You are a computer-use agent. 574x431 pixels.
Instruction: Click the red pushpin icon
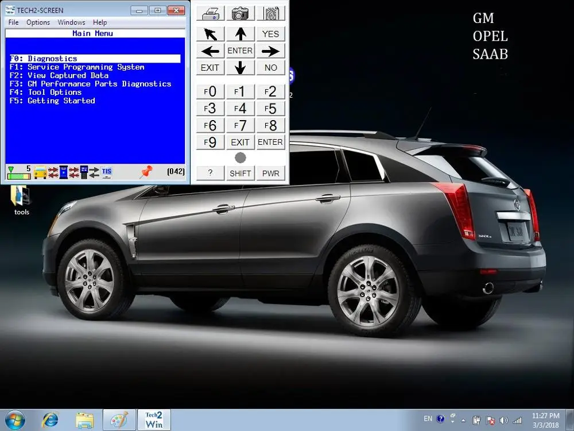tap(146, 172)
